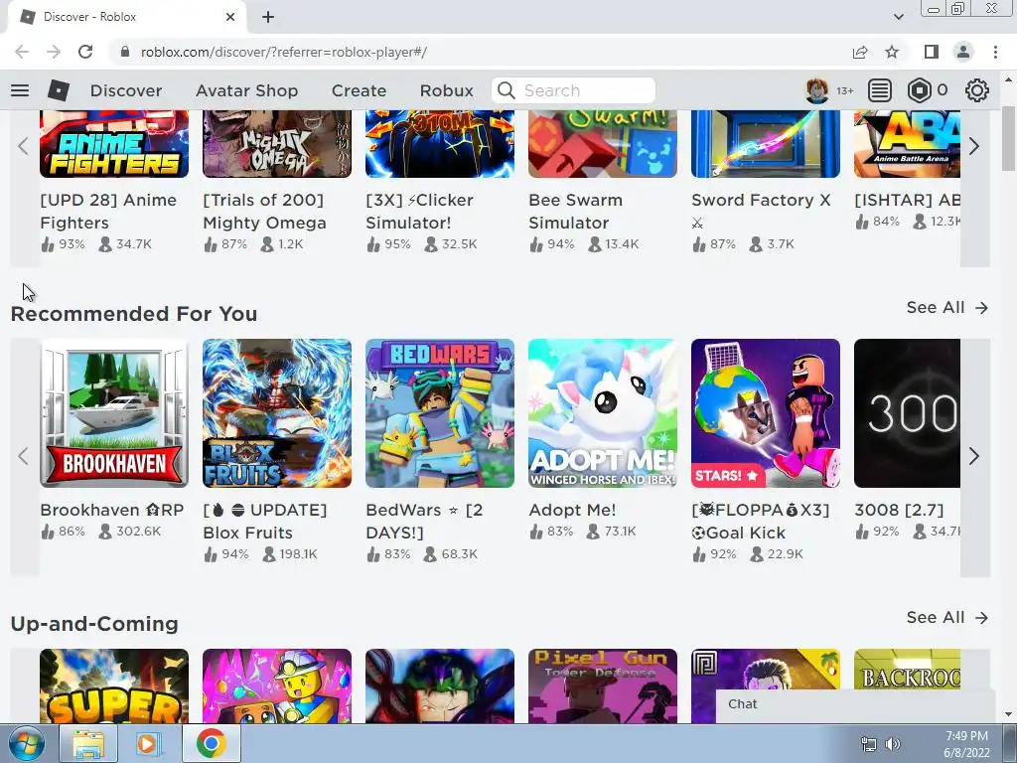
Task: Toggle the browser side panel
Action: tap(932, 52)
